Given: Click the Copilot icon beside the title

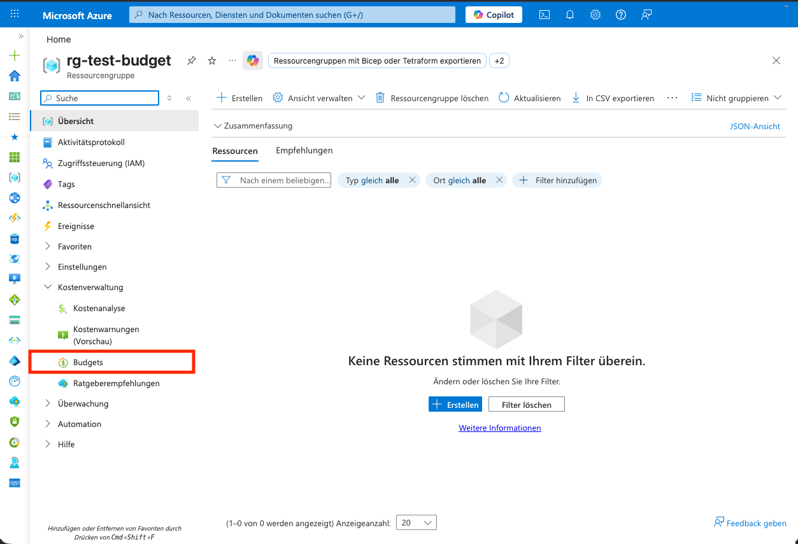Looking at the screenshot, I should pyautogui.click(x=253, y=60).
